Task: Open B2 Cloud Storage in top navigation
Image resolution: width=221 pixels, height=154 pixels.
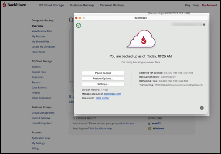Action: (x=52, y=5)
